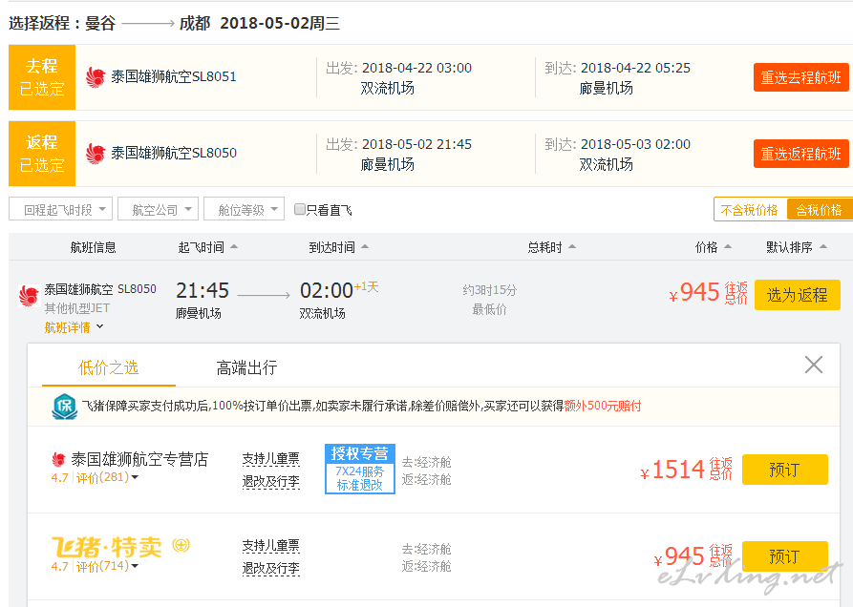Sort flights by 价格
853x607 pixels.
pos(714,247)
